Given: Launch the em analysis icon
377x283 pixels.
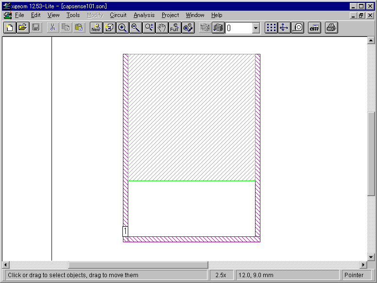Looking at the screenshot, I should pyautogui.click(x=314, y=28).
